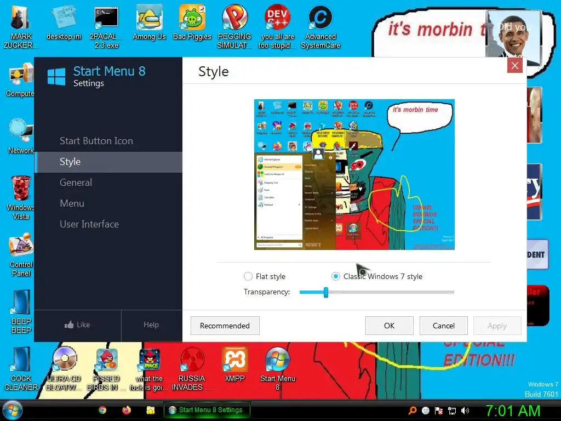Click the magnifier tray icon
This screenshot has width=561, height=421.
tap(413, 411)
